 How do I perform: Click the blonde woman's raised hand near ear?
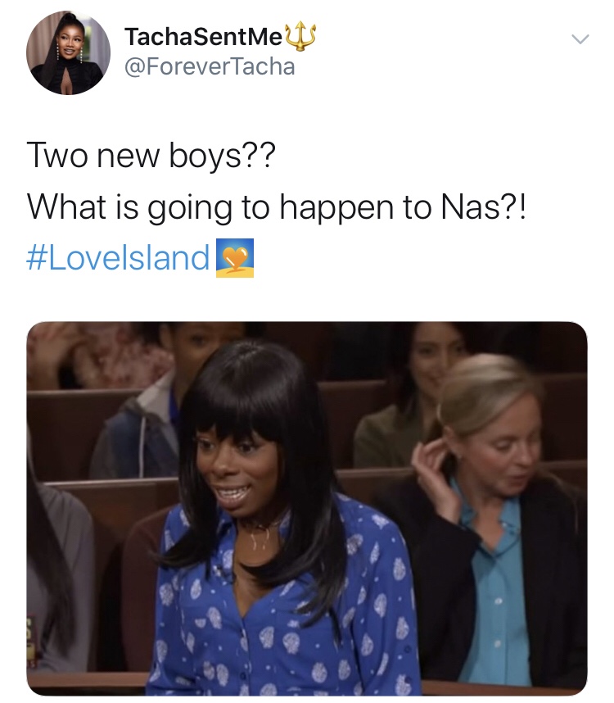coord(433,471)
